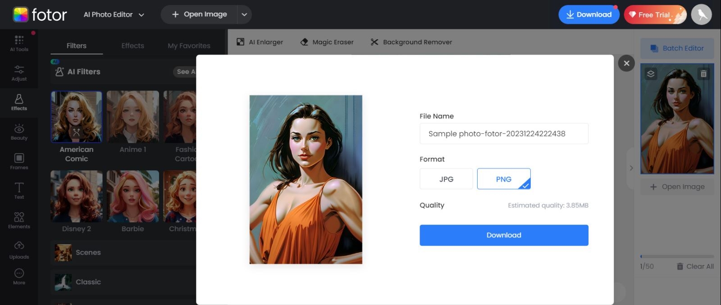Click the estimated quality 3.85MB text
Screen dimensions: 721x305
click(x=548, y=205)
